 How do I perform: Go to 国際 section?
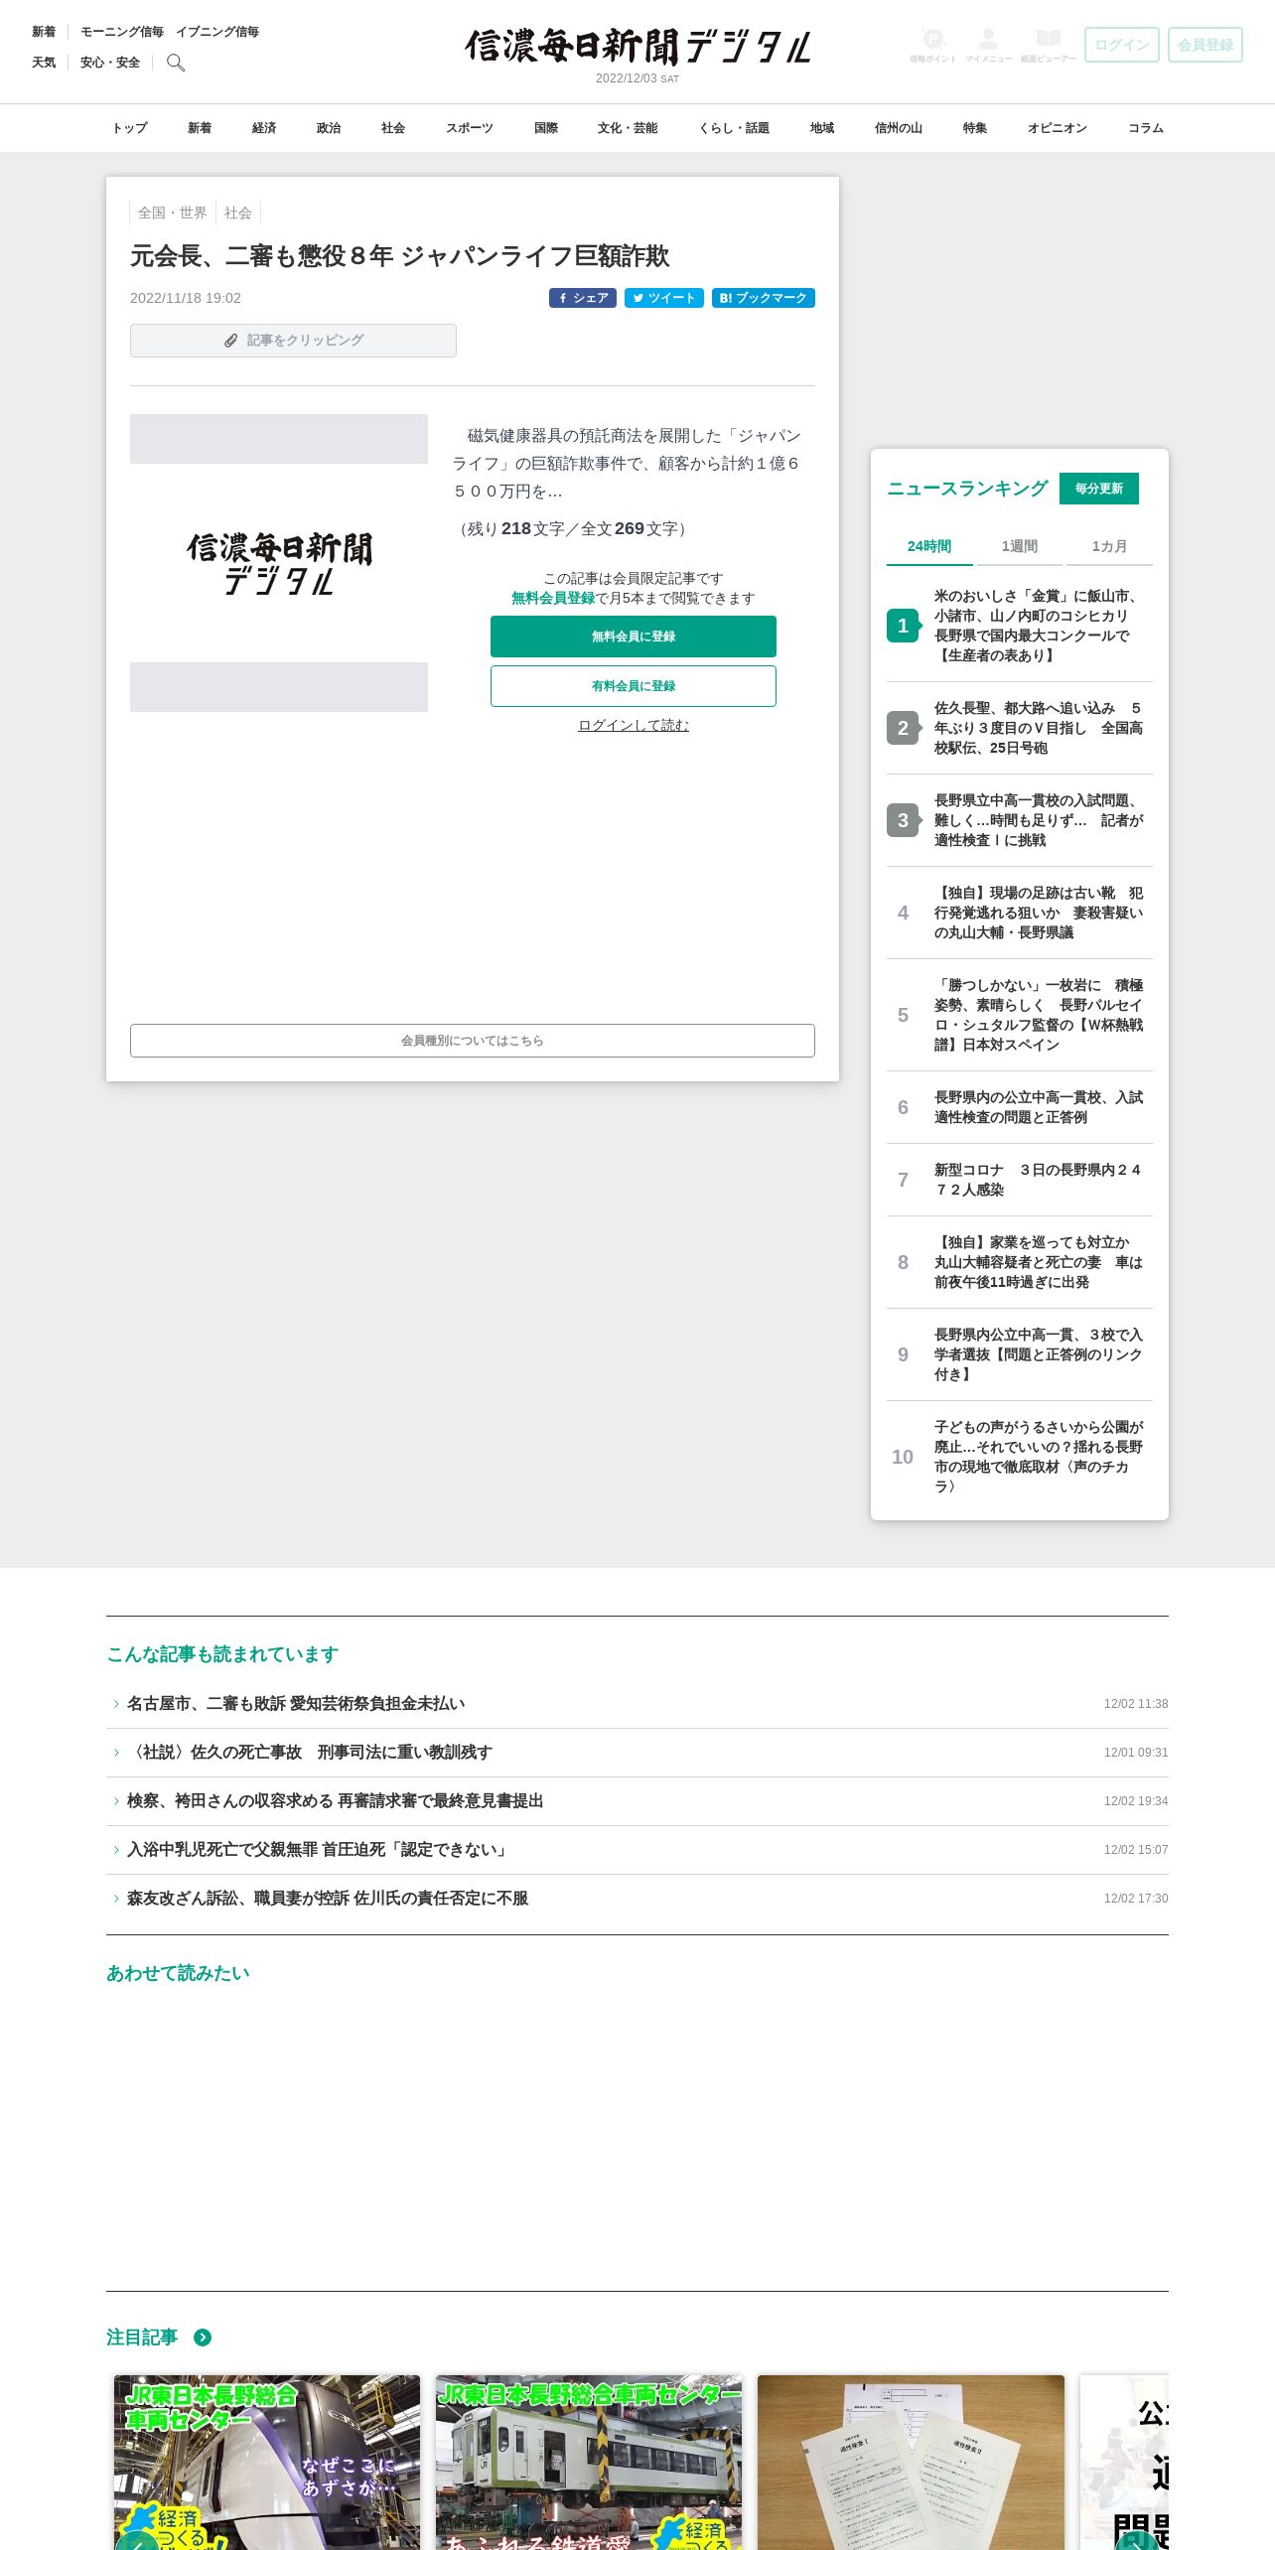coord(546,128)
